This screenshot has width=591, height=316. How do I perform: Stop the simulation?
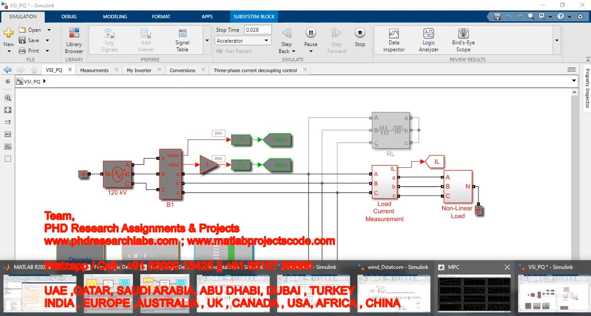tap(360, 37)
